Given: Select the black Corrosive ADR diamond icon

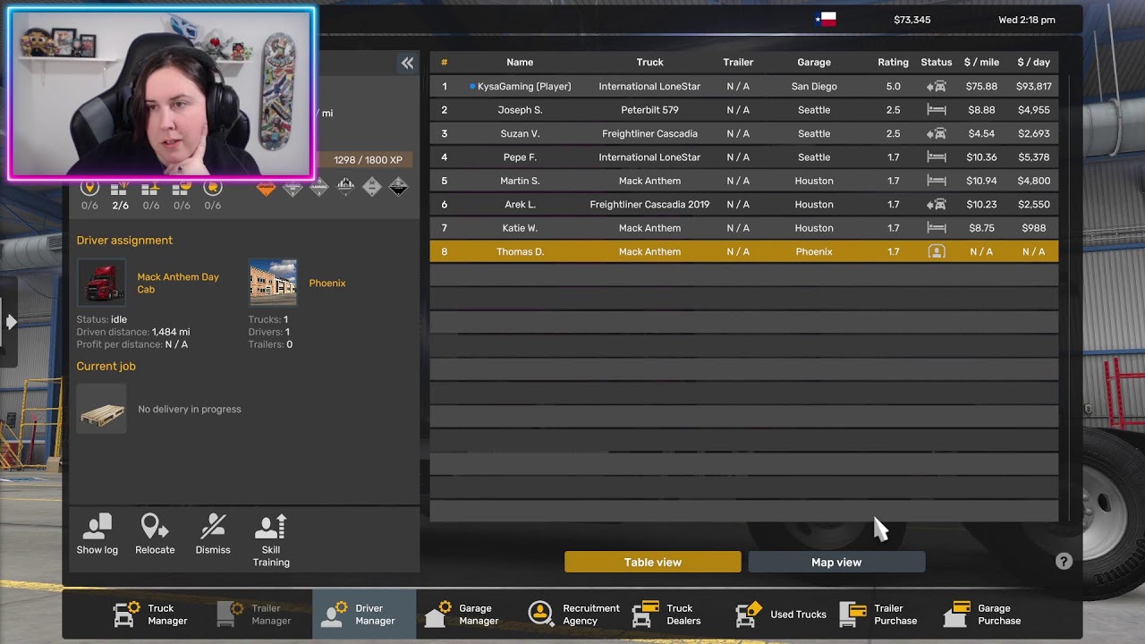Looking at the screenshot, I should coord(399,187).
